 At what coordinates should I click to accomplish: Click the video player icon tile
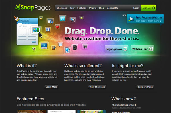click(44, 46)
